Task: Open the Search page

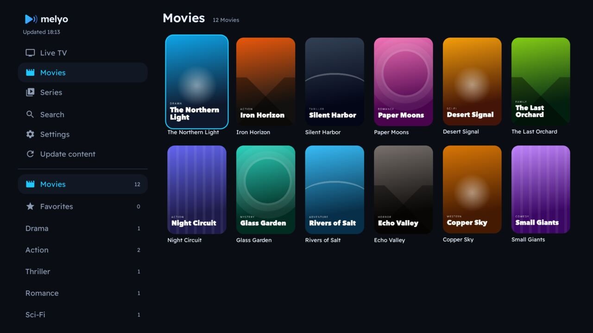Action: (x=83, y=114)
